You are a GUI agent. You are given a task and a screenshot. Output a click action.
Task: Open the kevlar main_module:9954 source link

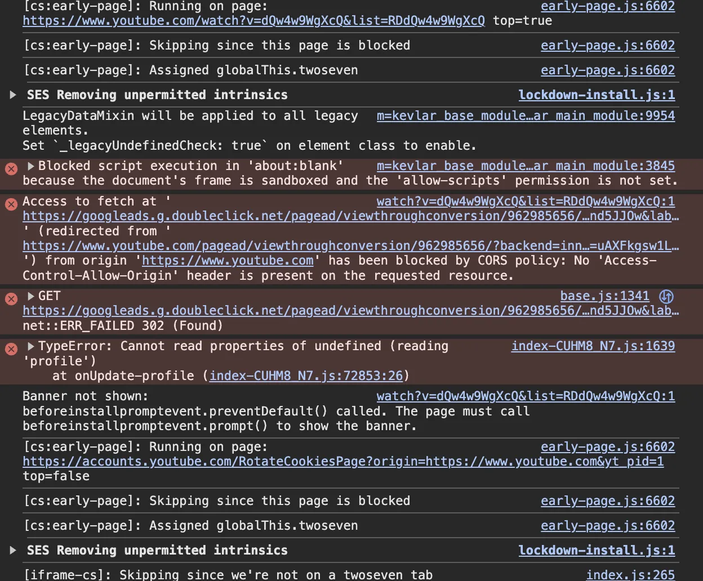526,116
